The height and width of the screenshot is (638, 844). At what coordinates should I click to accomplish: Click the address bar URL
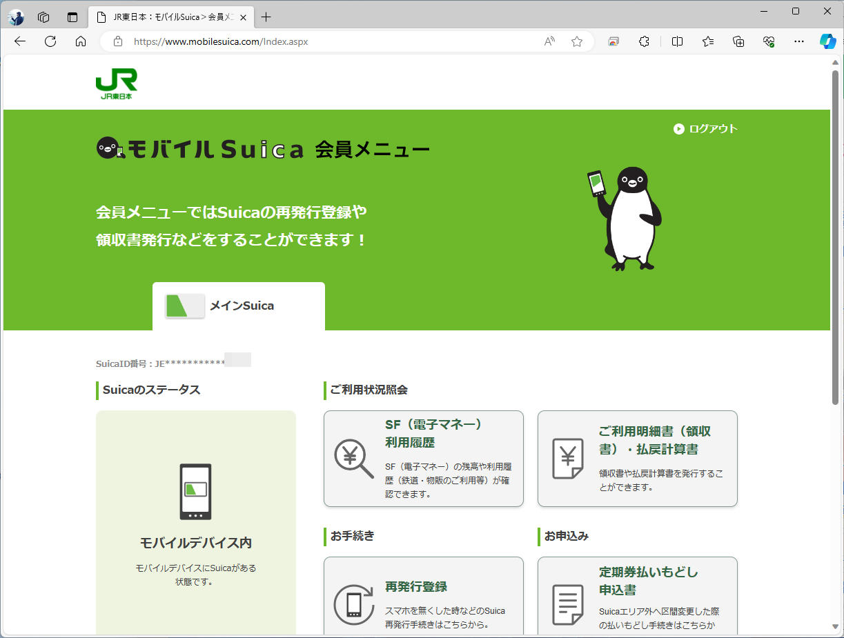[x=221, y=41]
